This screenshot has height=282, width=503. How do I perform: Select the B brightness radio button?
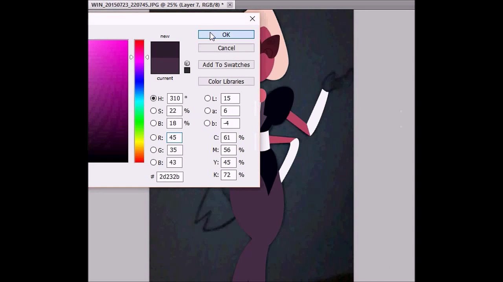point(153,123)
